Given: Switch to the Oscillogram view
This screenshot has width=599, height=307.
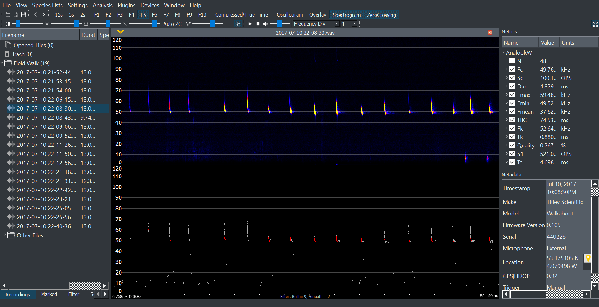Looking at the screenshot, I should pos(289,15).
